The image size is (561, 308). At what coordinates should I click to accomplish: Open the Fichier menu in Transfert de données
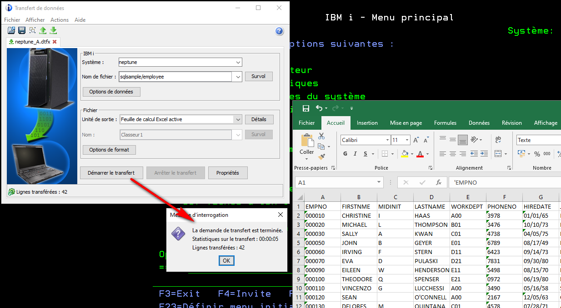tap(12, 20)
